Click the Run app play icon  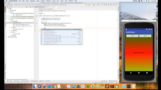click(x=94, y=5)
